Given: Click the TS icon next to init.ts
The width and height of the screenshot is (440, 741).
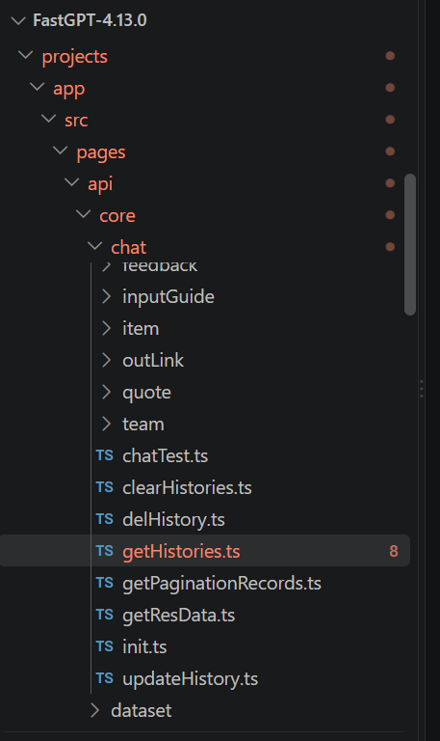Looking at the screenshot, I should [105, 646].
